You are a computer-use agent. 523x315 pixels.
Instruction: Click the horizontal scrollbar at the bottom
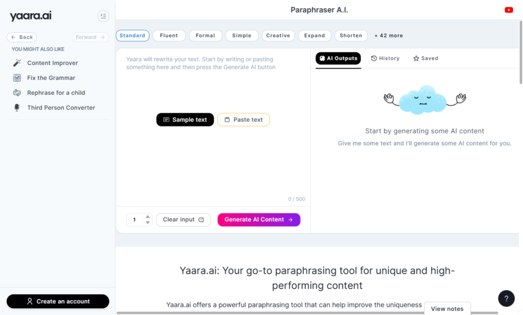coord(307,313)
